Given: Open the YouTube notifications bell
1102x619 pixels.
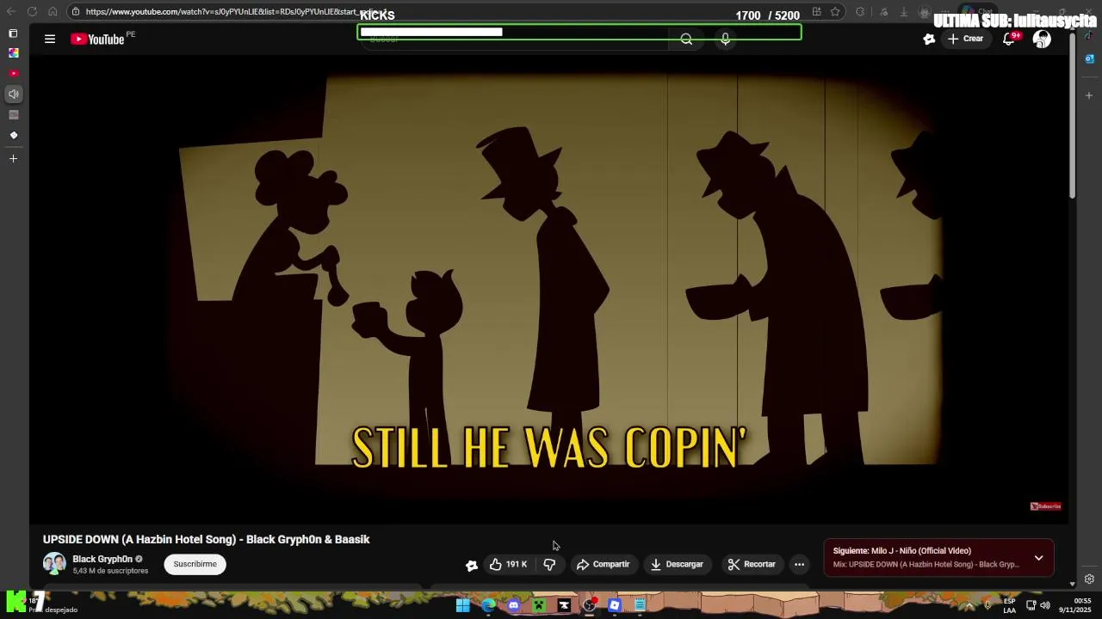Looking at the screenshot, I should coord(1009,39).
